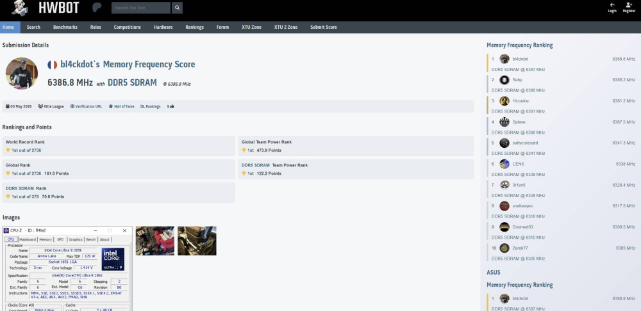Open the Verification URL link
The height and width of the screenshot is (311, 641).
[86, 106]
